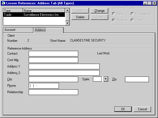
Task: Click the Relationship text box
Action: [53, 92]
